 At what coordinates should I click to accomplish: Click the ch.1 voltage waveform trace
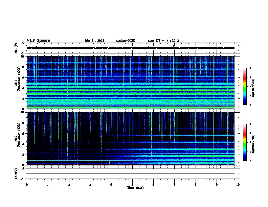pos(131,48)
